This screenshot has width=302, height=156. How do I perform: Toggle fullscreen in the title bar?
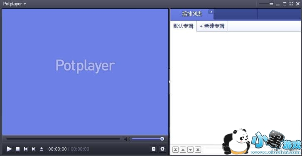tap(291, 4)
